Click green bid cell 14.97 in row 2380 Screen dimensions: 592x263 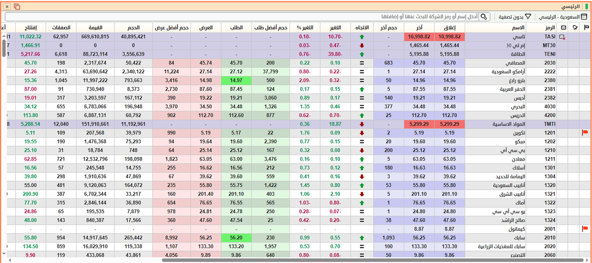pyautogui.click(x=236, y=80)
